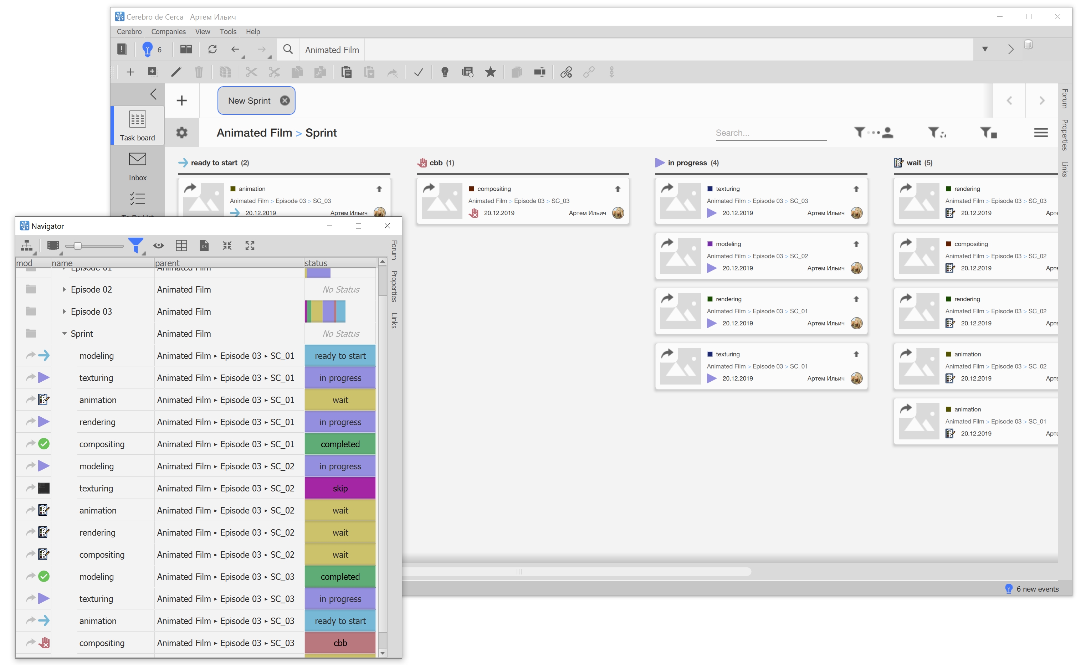Expand Episode 03 in Navigator tree
1091x665 pixels.
64,311
